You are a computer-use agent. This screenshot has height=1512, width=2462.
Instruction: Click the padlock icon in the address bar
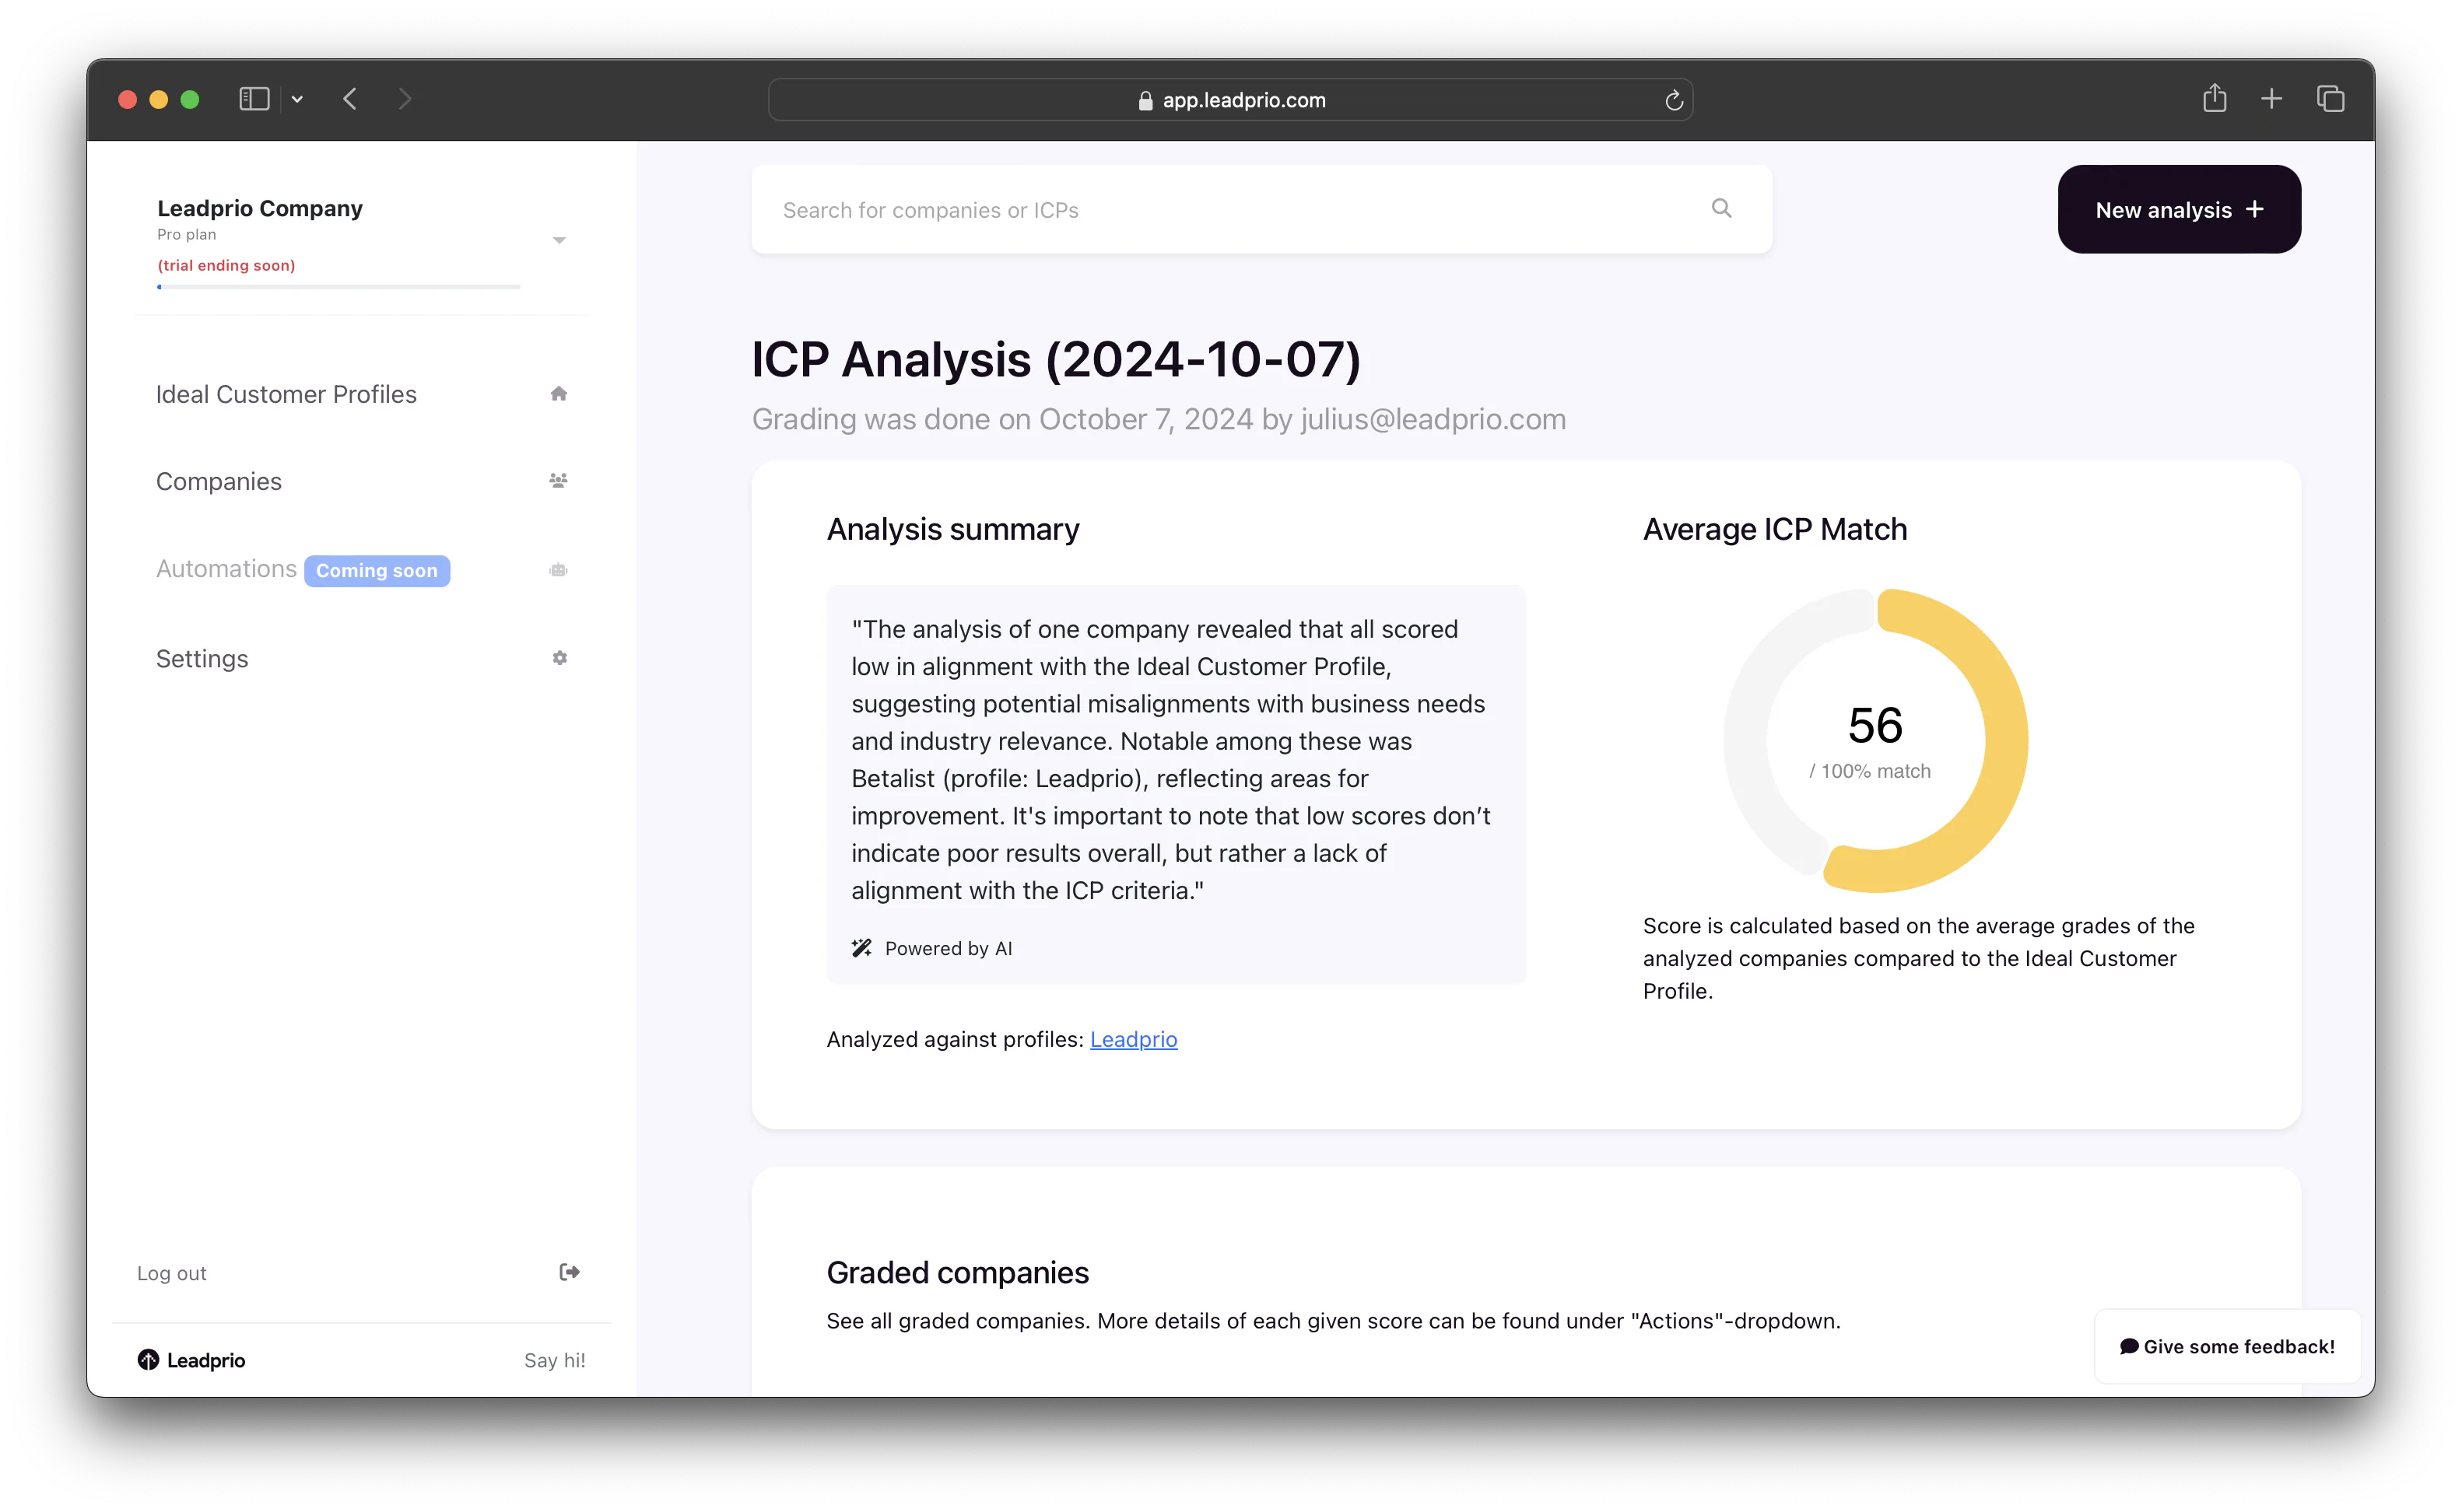[1145, 100]
